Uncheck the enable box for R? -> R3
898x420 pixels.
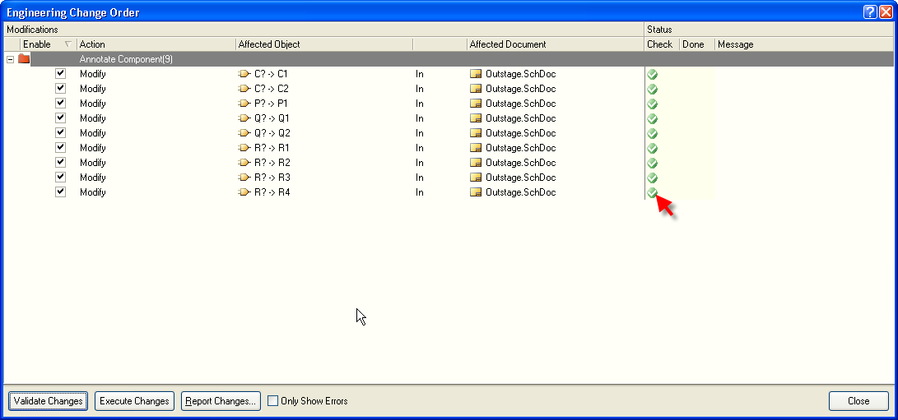[x=60, y=178]
